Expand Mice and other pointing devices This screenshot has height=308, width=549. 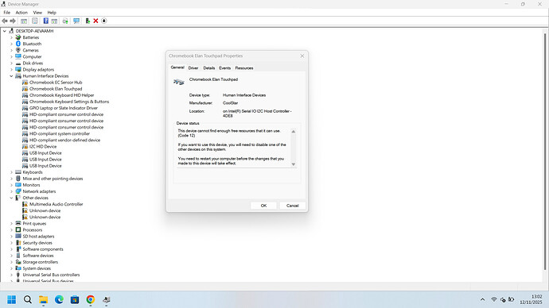11,179
